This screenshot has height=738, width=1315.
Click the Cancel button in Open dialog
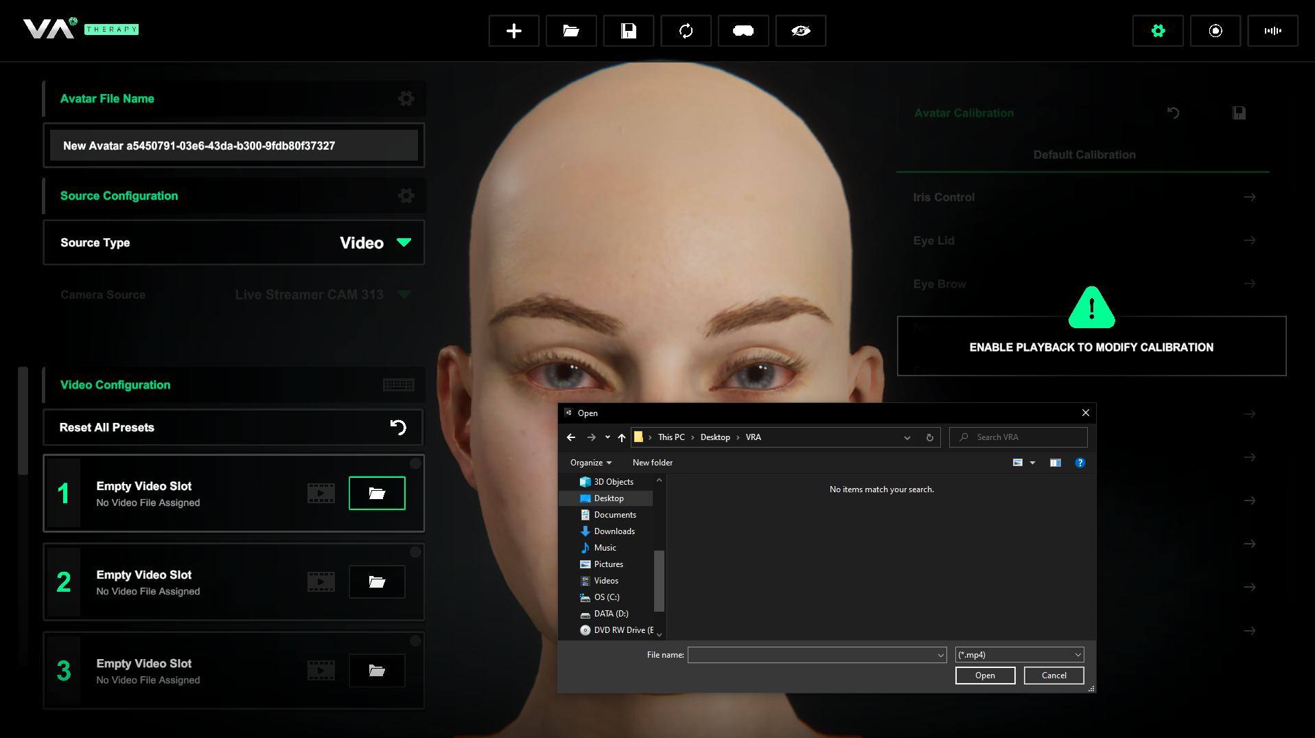1054,676
